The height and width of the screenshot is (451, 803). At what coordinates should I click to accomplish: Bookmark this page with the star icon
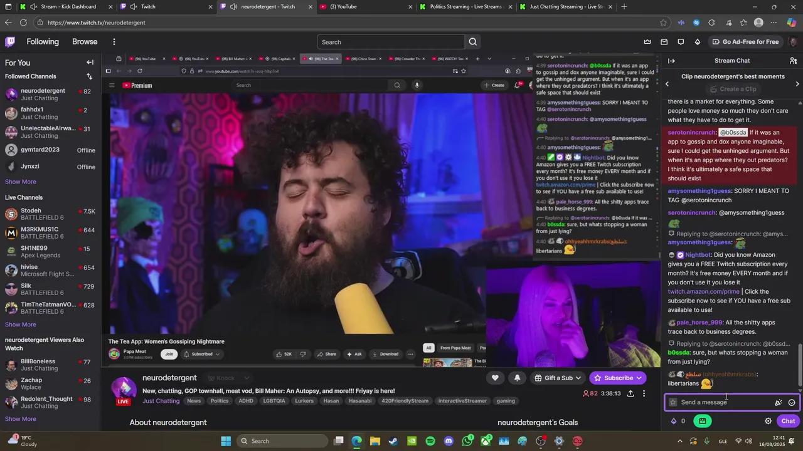tap(663, 23)
